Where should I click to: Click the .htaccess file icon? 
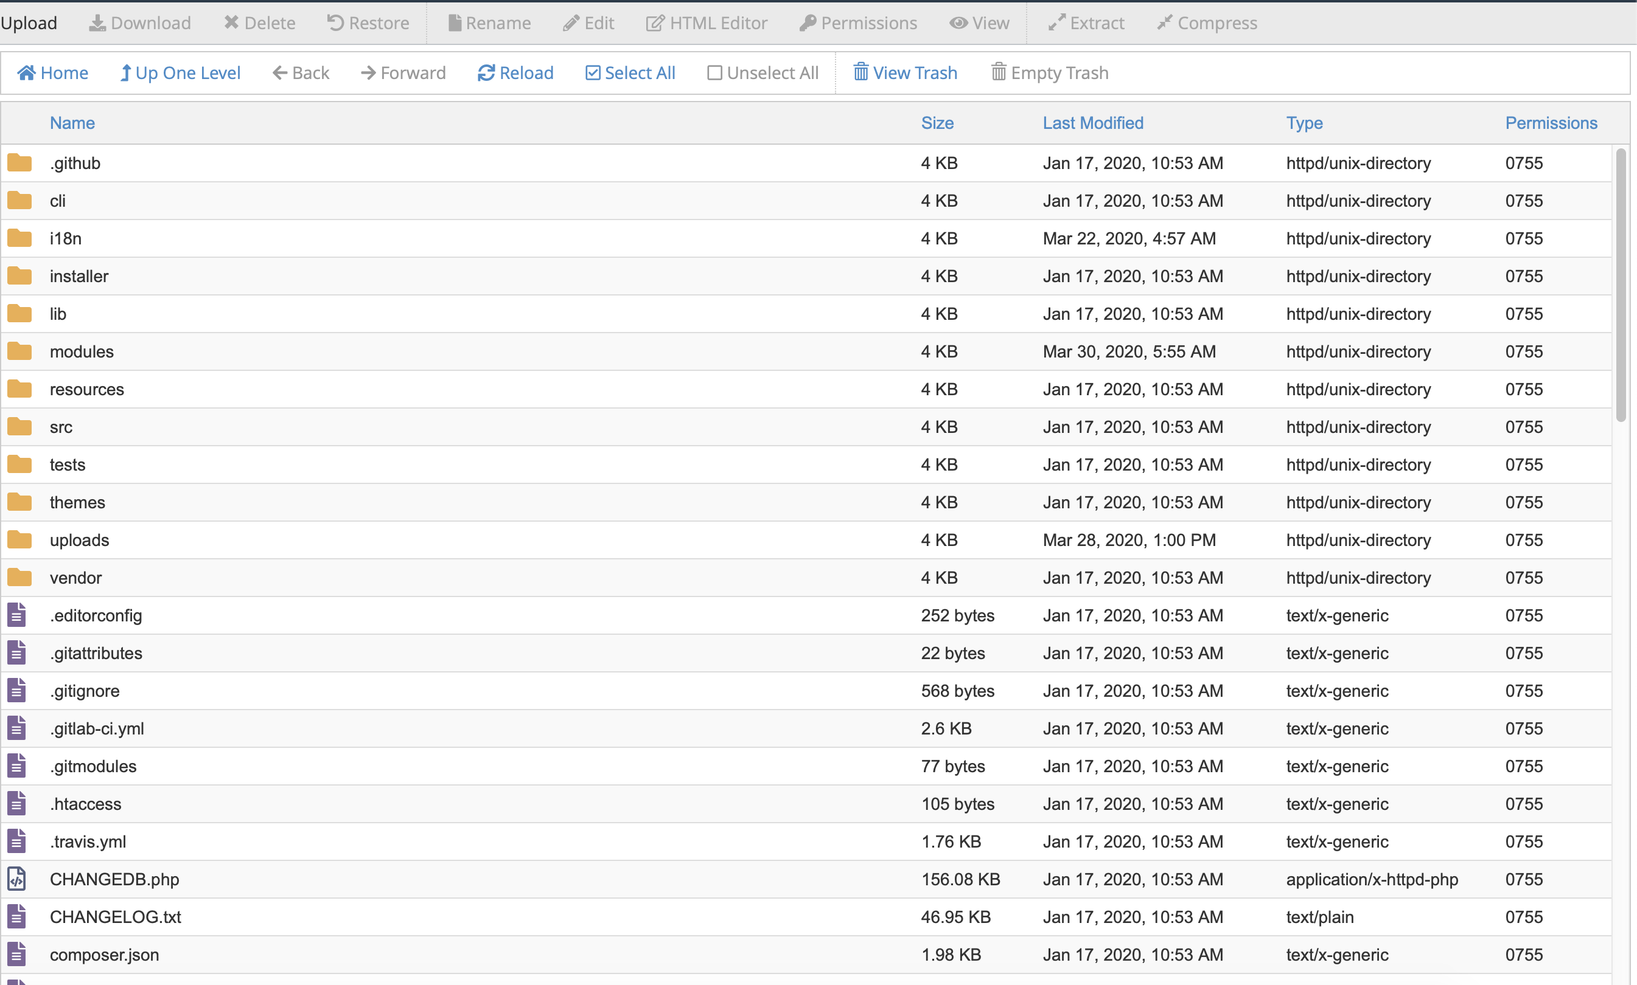(16, 804)
